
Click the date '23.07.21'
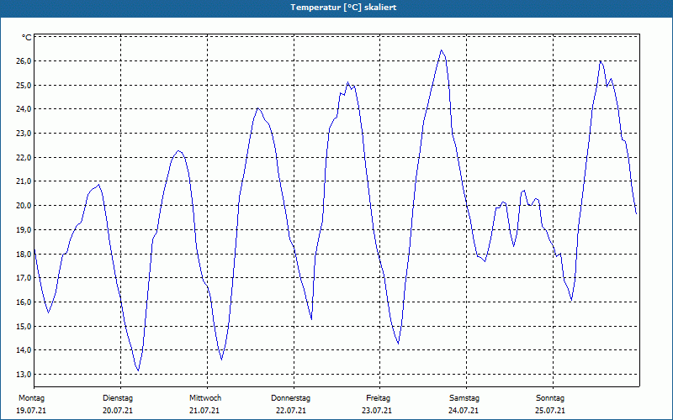point(377,411)
